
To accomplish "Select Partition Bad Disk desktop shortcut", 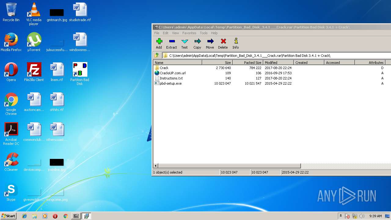I will coord(80,74).
